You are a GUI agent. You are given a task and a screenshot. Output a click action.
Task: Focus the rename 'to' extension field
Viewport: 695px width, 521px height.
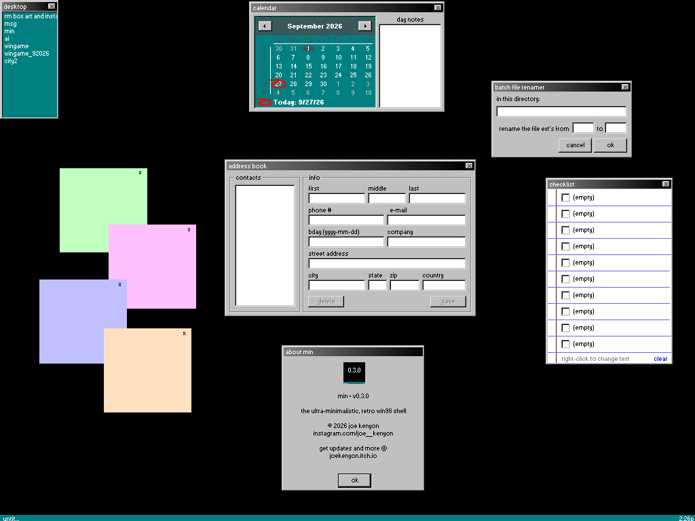coord(616,128)
